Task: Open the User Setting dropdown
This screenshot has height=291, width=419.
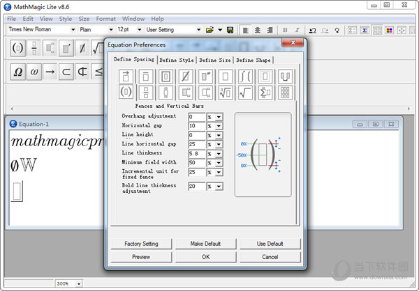Action: click(198, 29)
